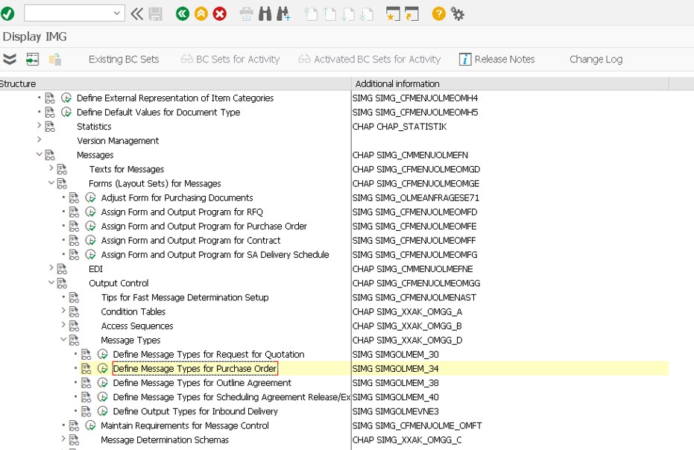The height and width of the screenshot is (450, 694).
Task: Click the Previous Page icon
Action: click(x=329, y=13)
